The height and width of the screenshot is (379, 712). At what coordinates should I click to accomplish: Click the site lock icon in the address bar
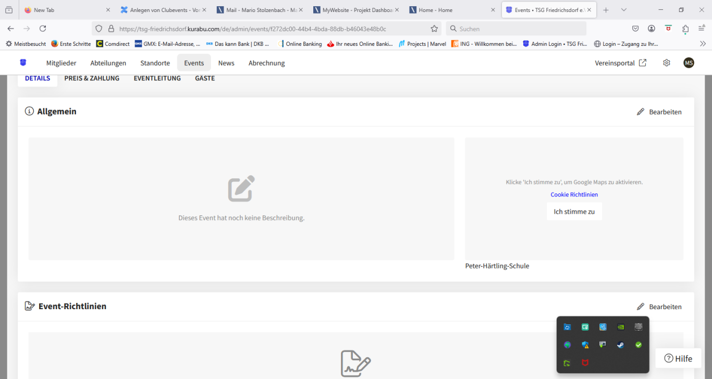click(111, 29)
